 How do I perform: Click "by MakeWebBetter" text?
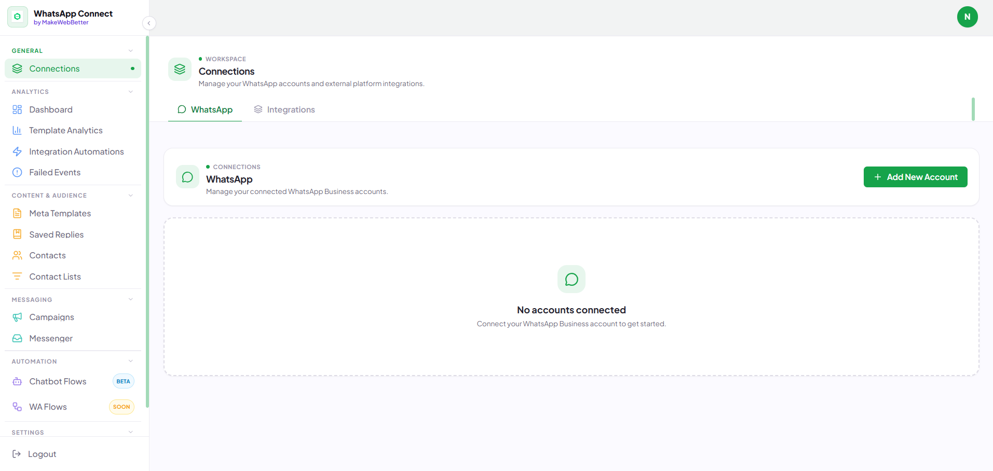tap(61, 23)
